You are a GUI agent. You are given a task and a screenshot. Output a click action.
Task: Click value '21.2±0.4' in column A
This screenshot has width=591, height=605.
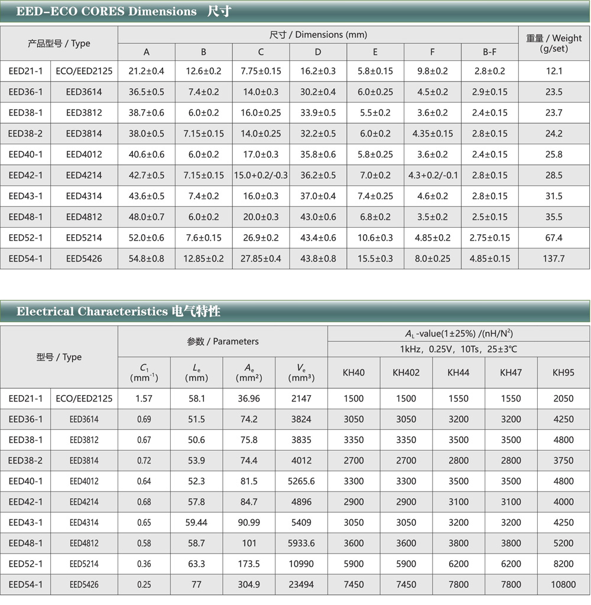pos(147,71)
